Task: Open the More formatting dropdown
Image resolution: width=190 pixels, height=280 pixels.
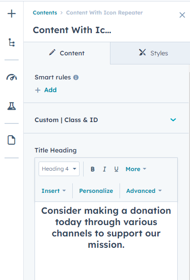Action: (x=136, y=169)
